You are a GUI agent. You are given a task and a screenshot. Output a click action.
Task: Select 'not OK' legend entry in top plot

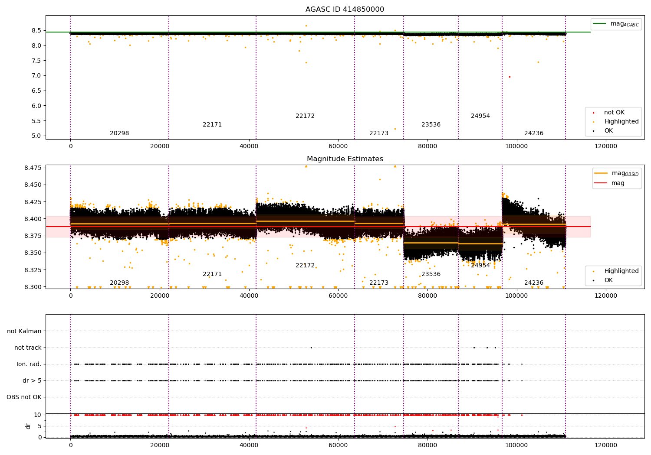[x=614, y=113]
